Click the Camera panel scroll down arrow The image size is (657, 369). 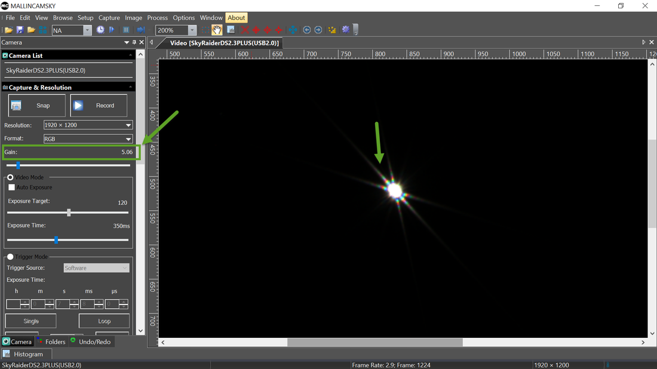(x=141, y=331)
